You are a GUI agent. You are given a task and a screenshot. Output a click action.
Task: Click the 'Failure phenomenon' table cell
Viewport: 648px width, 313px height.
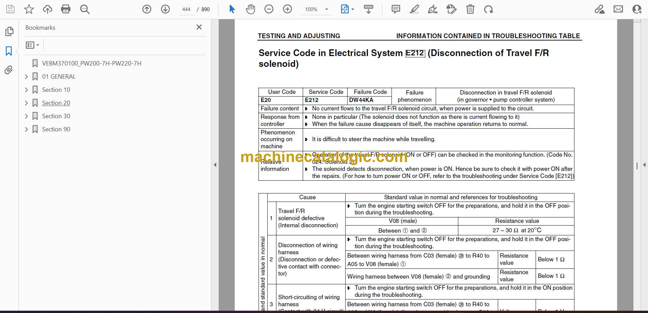click(414, 96)
